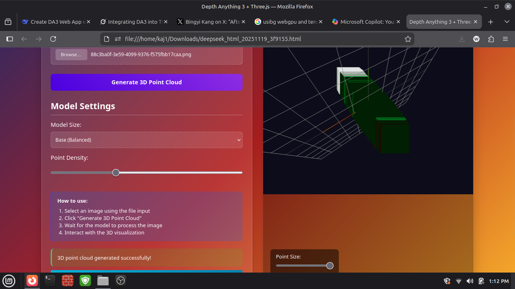Image resolution: width=515 pixels, height=289 pixels.
Task: Click the Wikipedia extension icon in the toolbar
Action: tap(476, 39)
